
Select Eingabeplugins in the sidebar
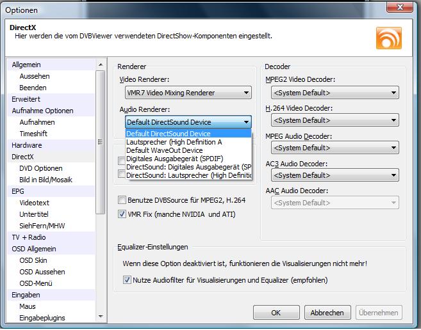(51, 318)
